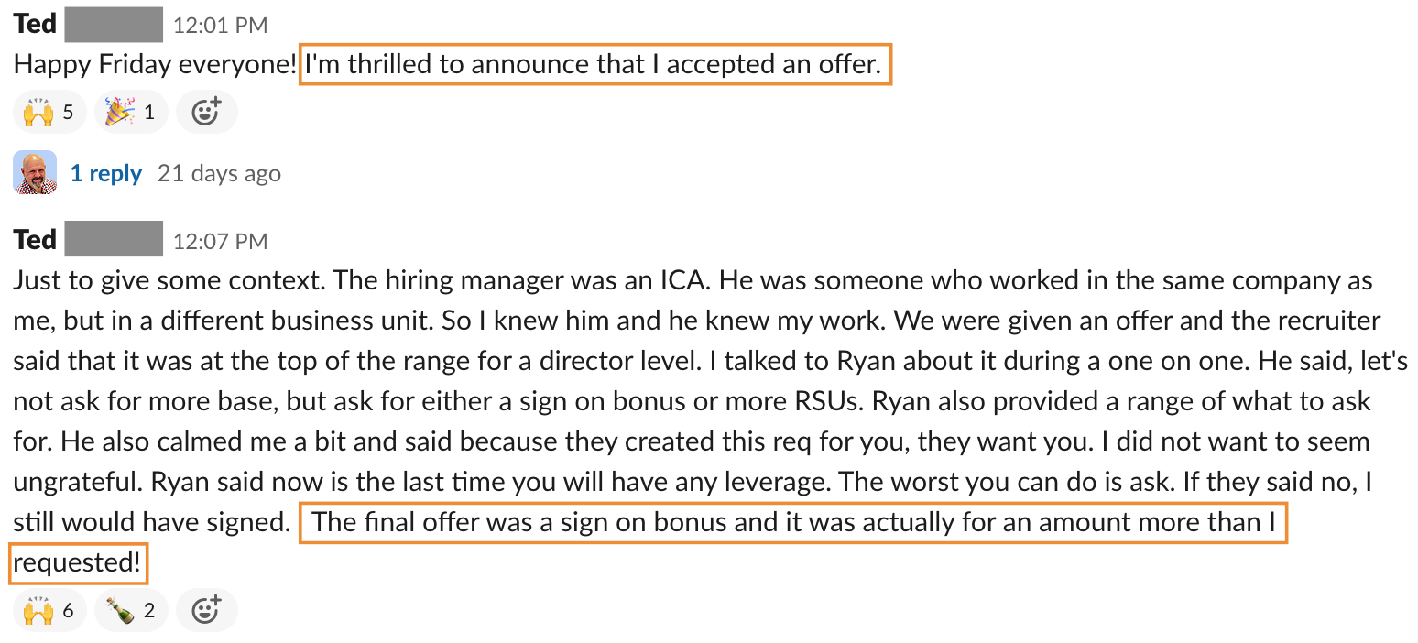Toggle the party popper reaction
The height and width of the screenshot is (643, 1418).
coord(130,113)
